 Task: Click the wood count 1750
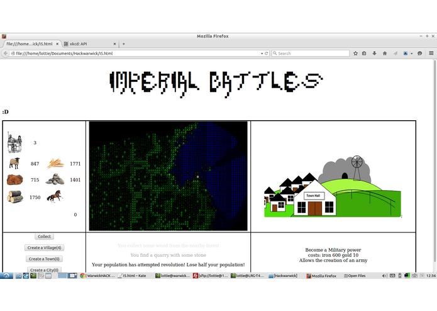(x=35, y=197)
